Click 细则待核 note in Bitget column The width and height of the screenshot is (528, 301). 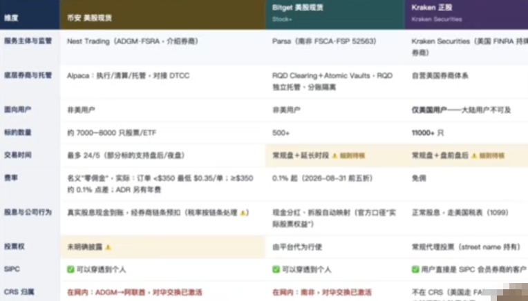352,156
